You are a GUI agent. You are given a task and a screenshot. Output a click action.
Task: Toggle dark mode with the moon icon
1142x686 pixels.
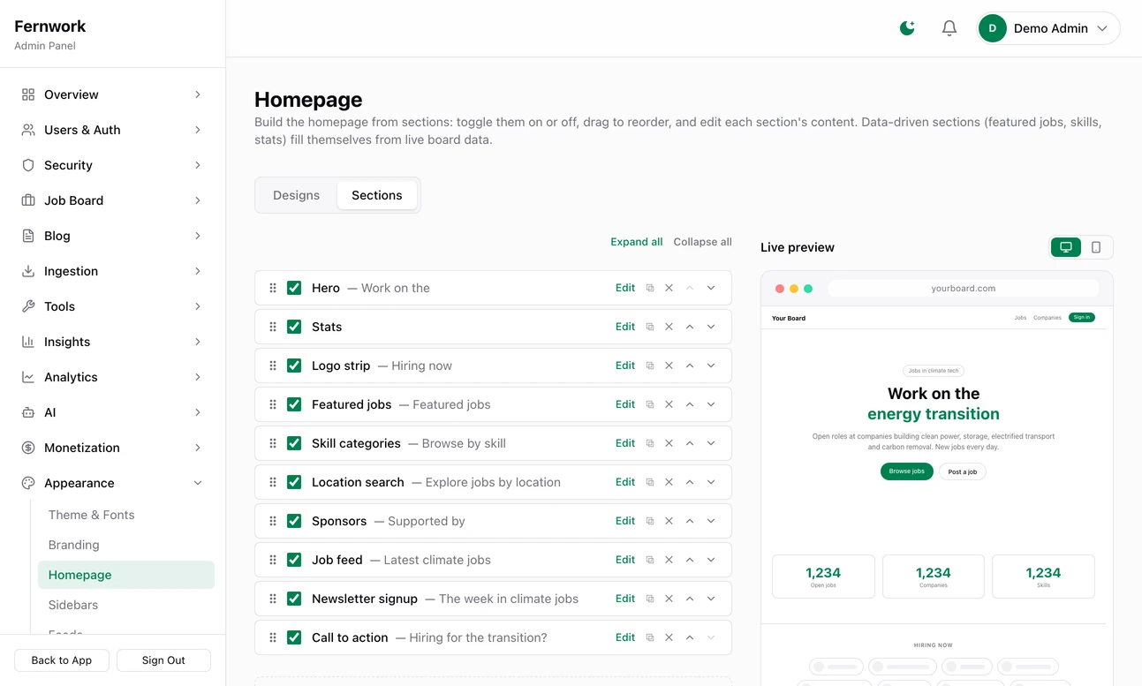[907, 28]
